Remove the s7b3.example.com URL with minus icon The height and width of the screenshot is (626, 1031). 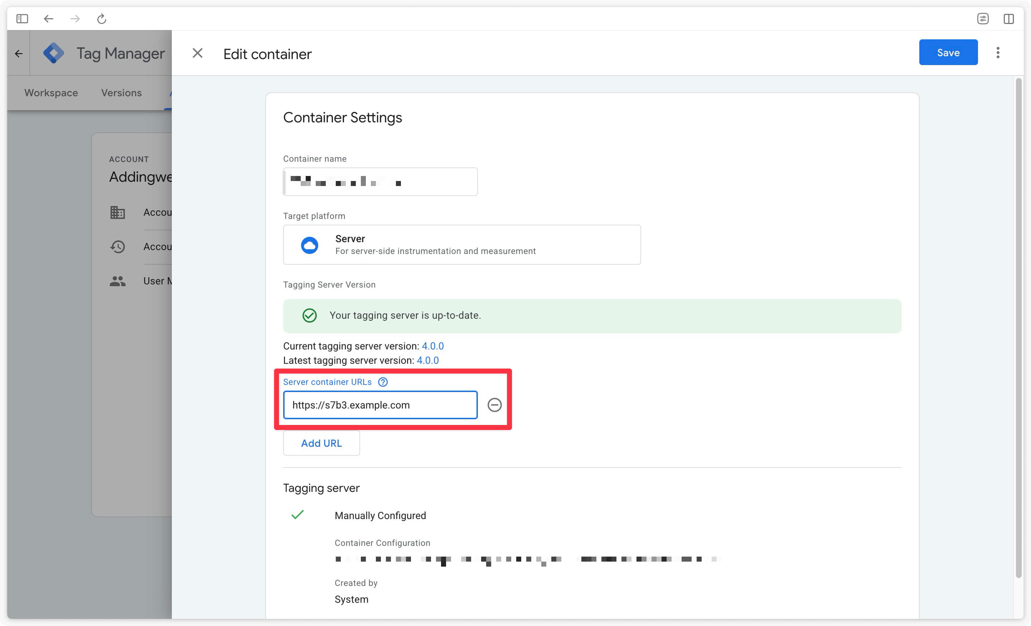click(495, 404)
